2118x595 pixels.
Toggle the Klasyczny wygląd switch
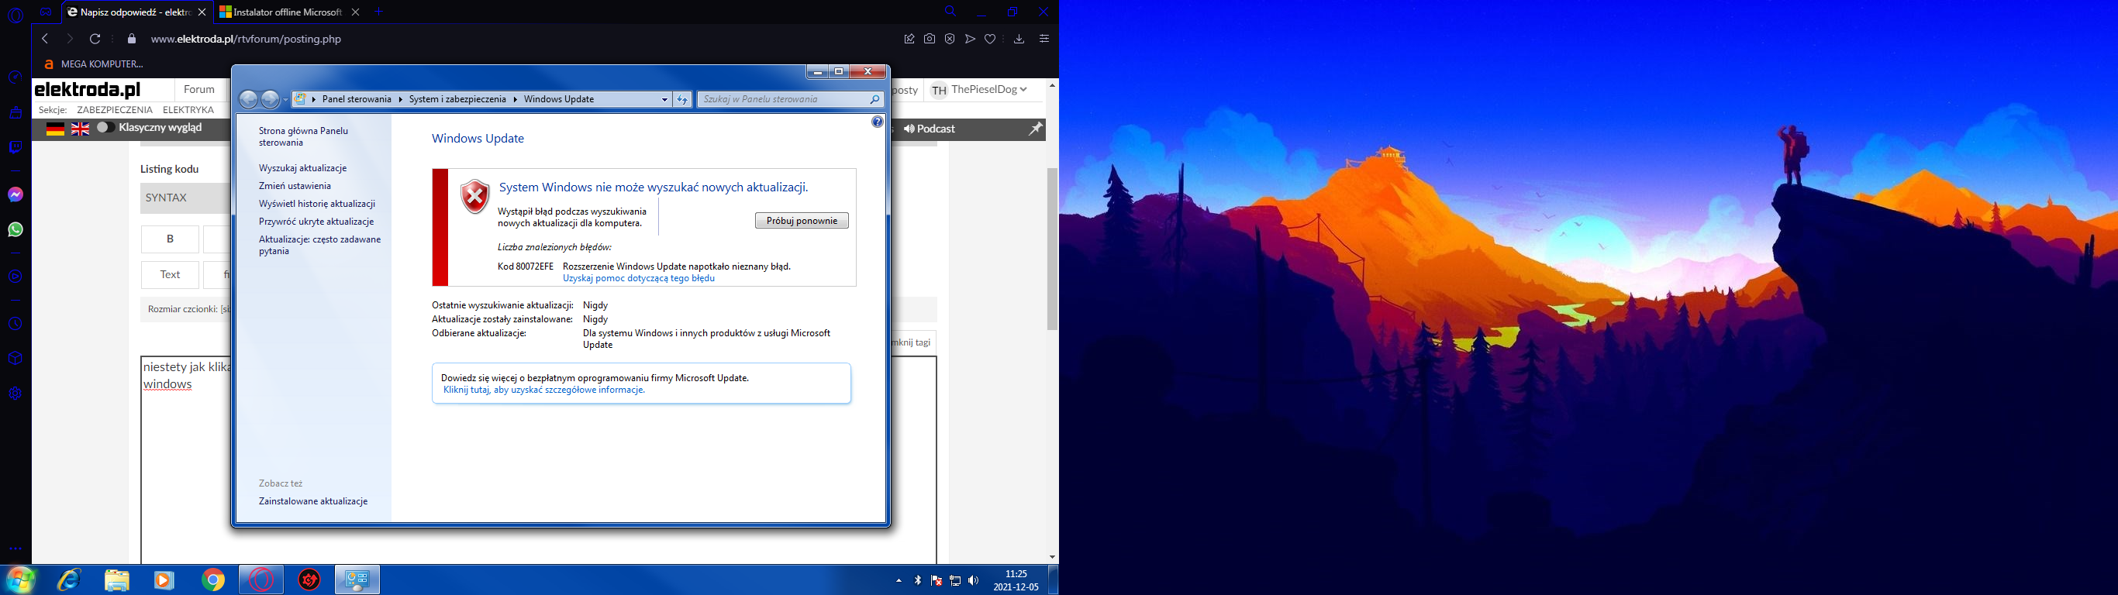click(x=105, y=128)
